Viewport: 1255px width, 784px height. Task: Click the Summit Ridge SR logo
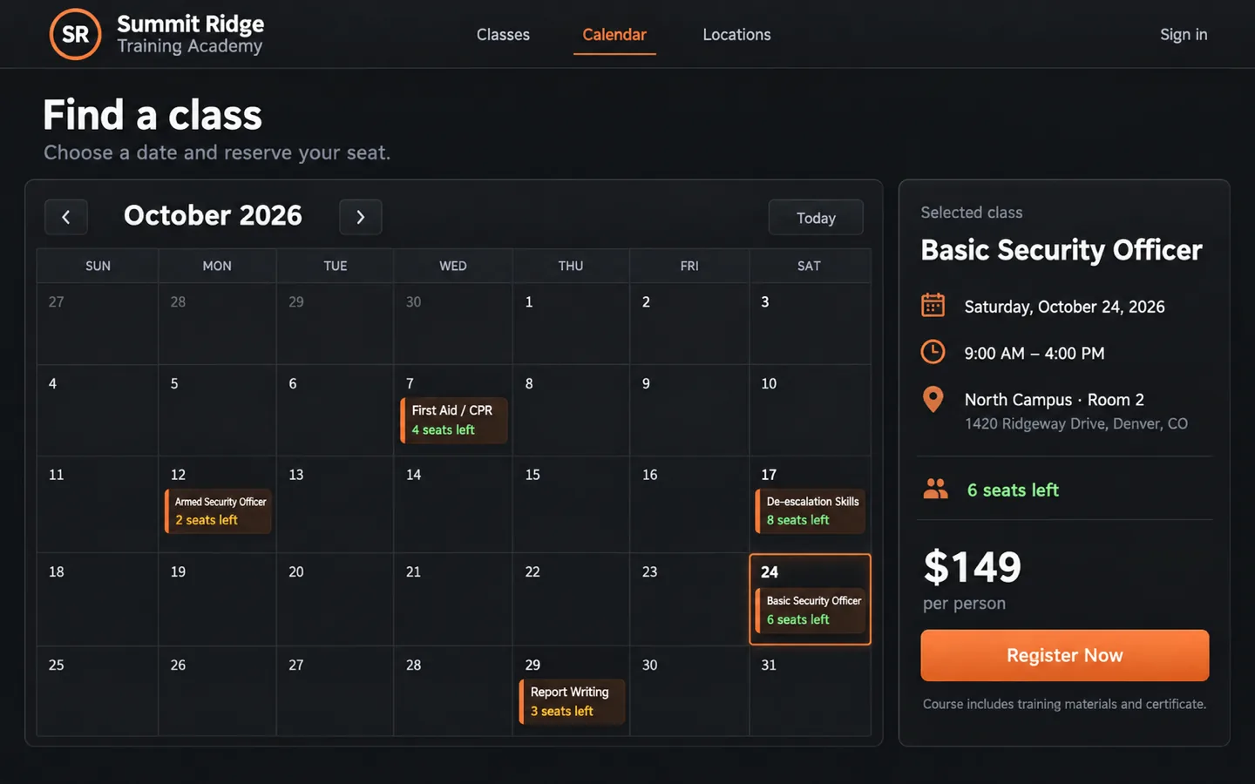pyautogui.click(x=75, y=34)
